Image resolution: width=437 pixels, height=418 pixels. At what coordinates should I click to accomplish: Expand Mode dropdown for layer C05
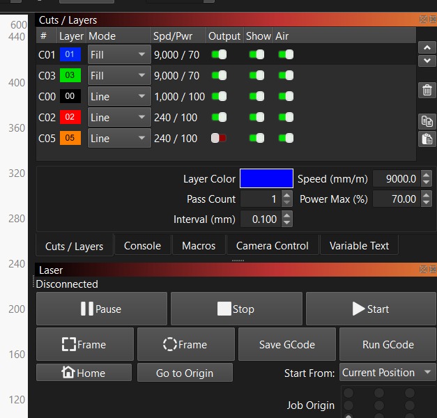click(x=119, y=139)
